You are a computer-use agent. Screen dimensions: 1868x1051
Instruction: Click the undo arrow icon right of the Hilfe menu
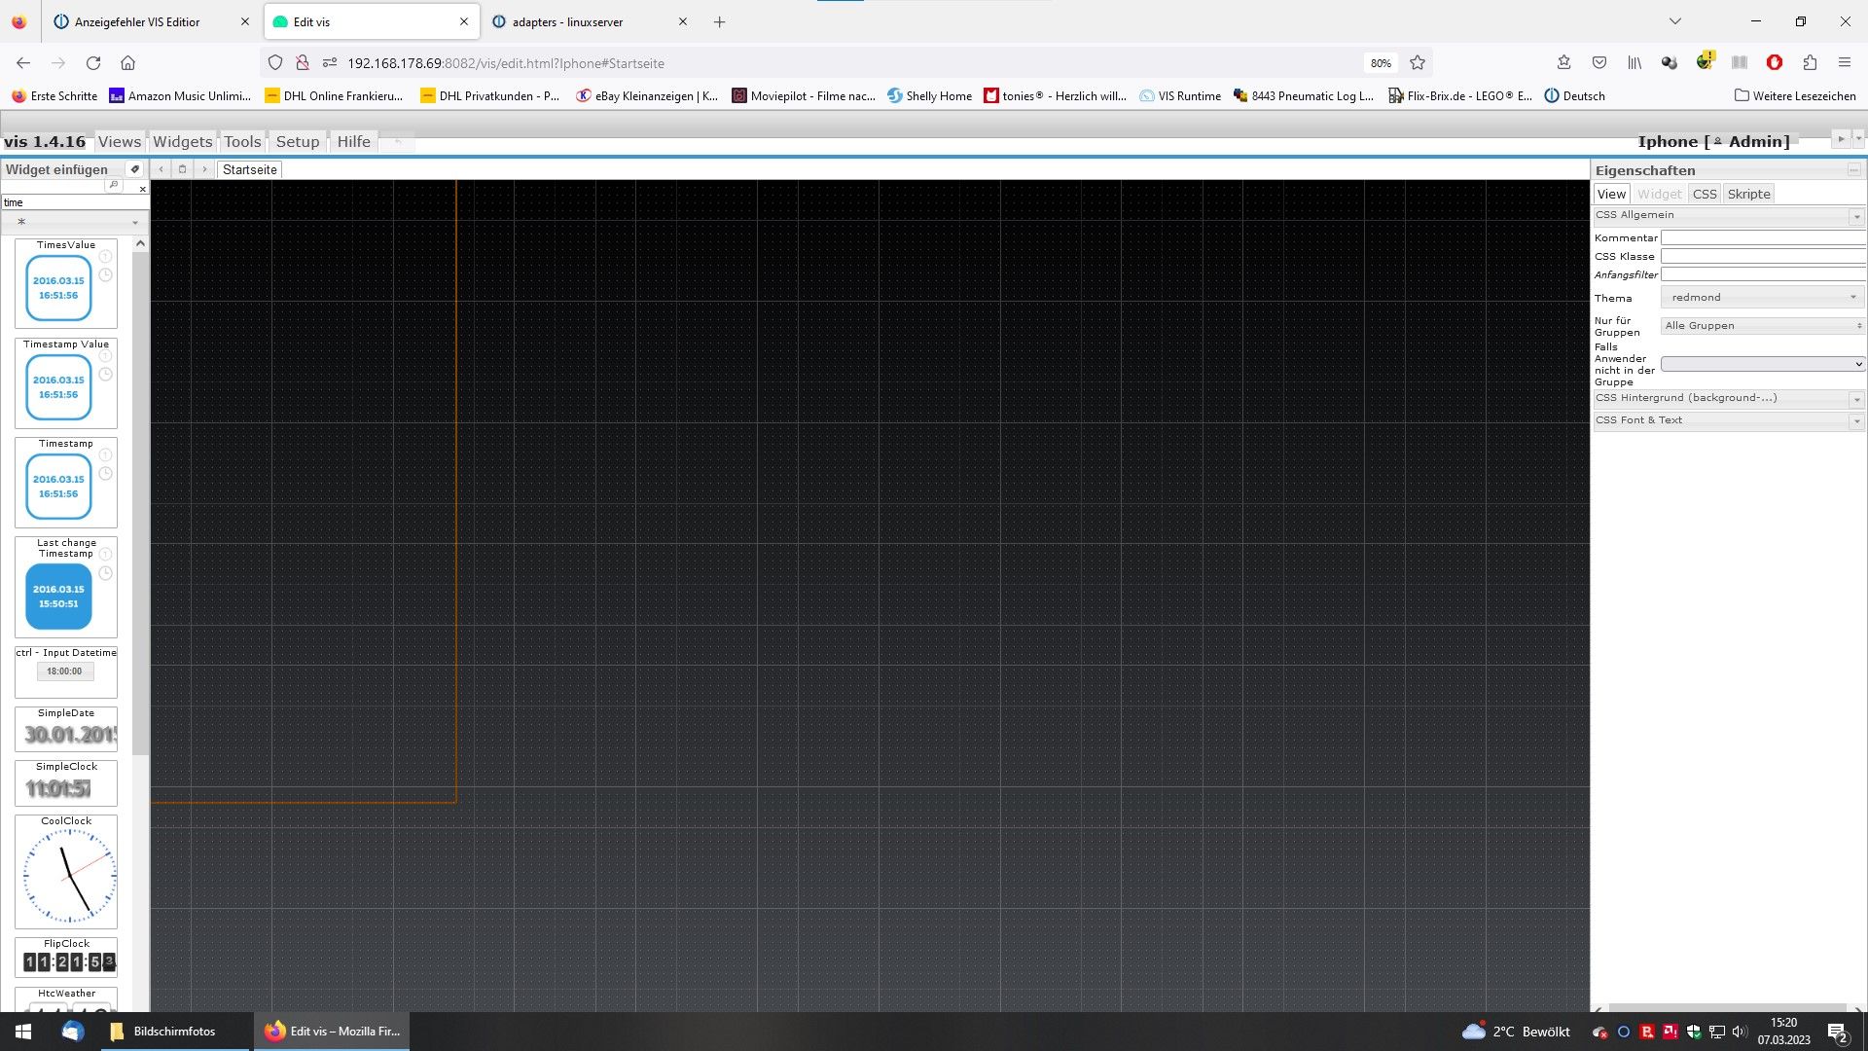[x=397, y=140]
